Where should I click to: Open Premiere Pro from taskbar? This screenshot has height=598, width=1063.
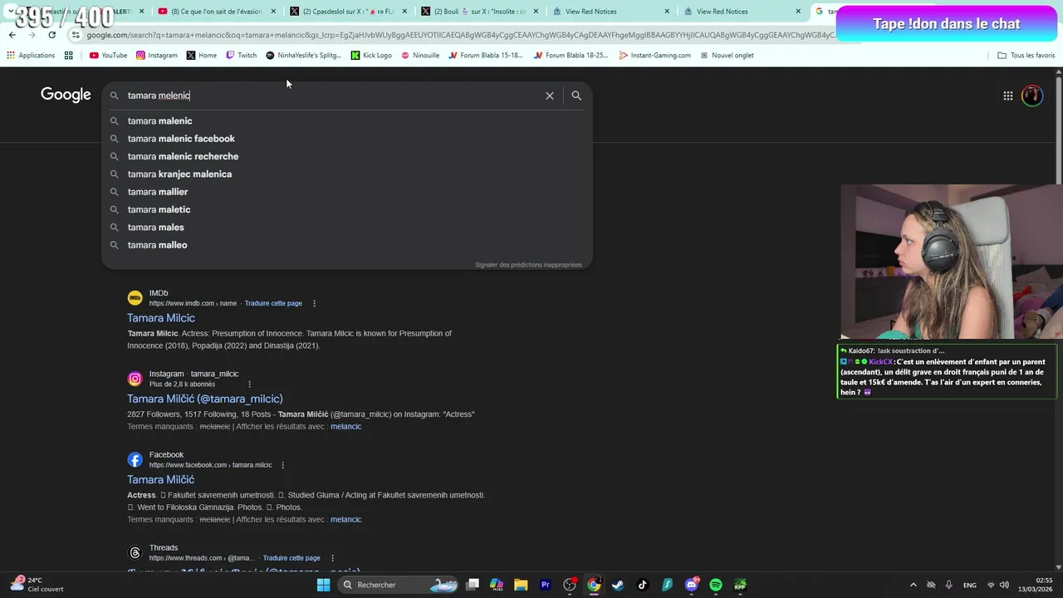tap(546, 585)
